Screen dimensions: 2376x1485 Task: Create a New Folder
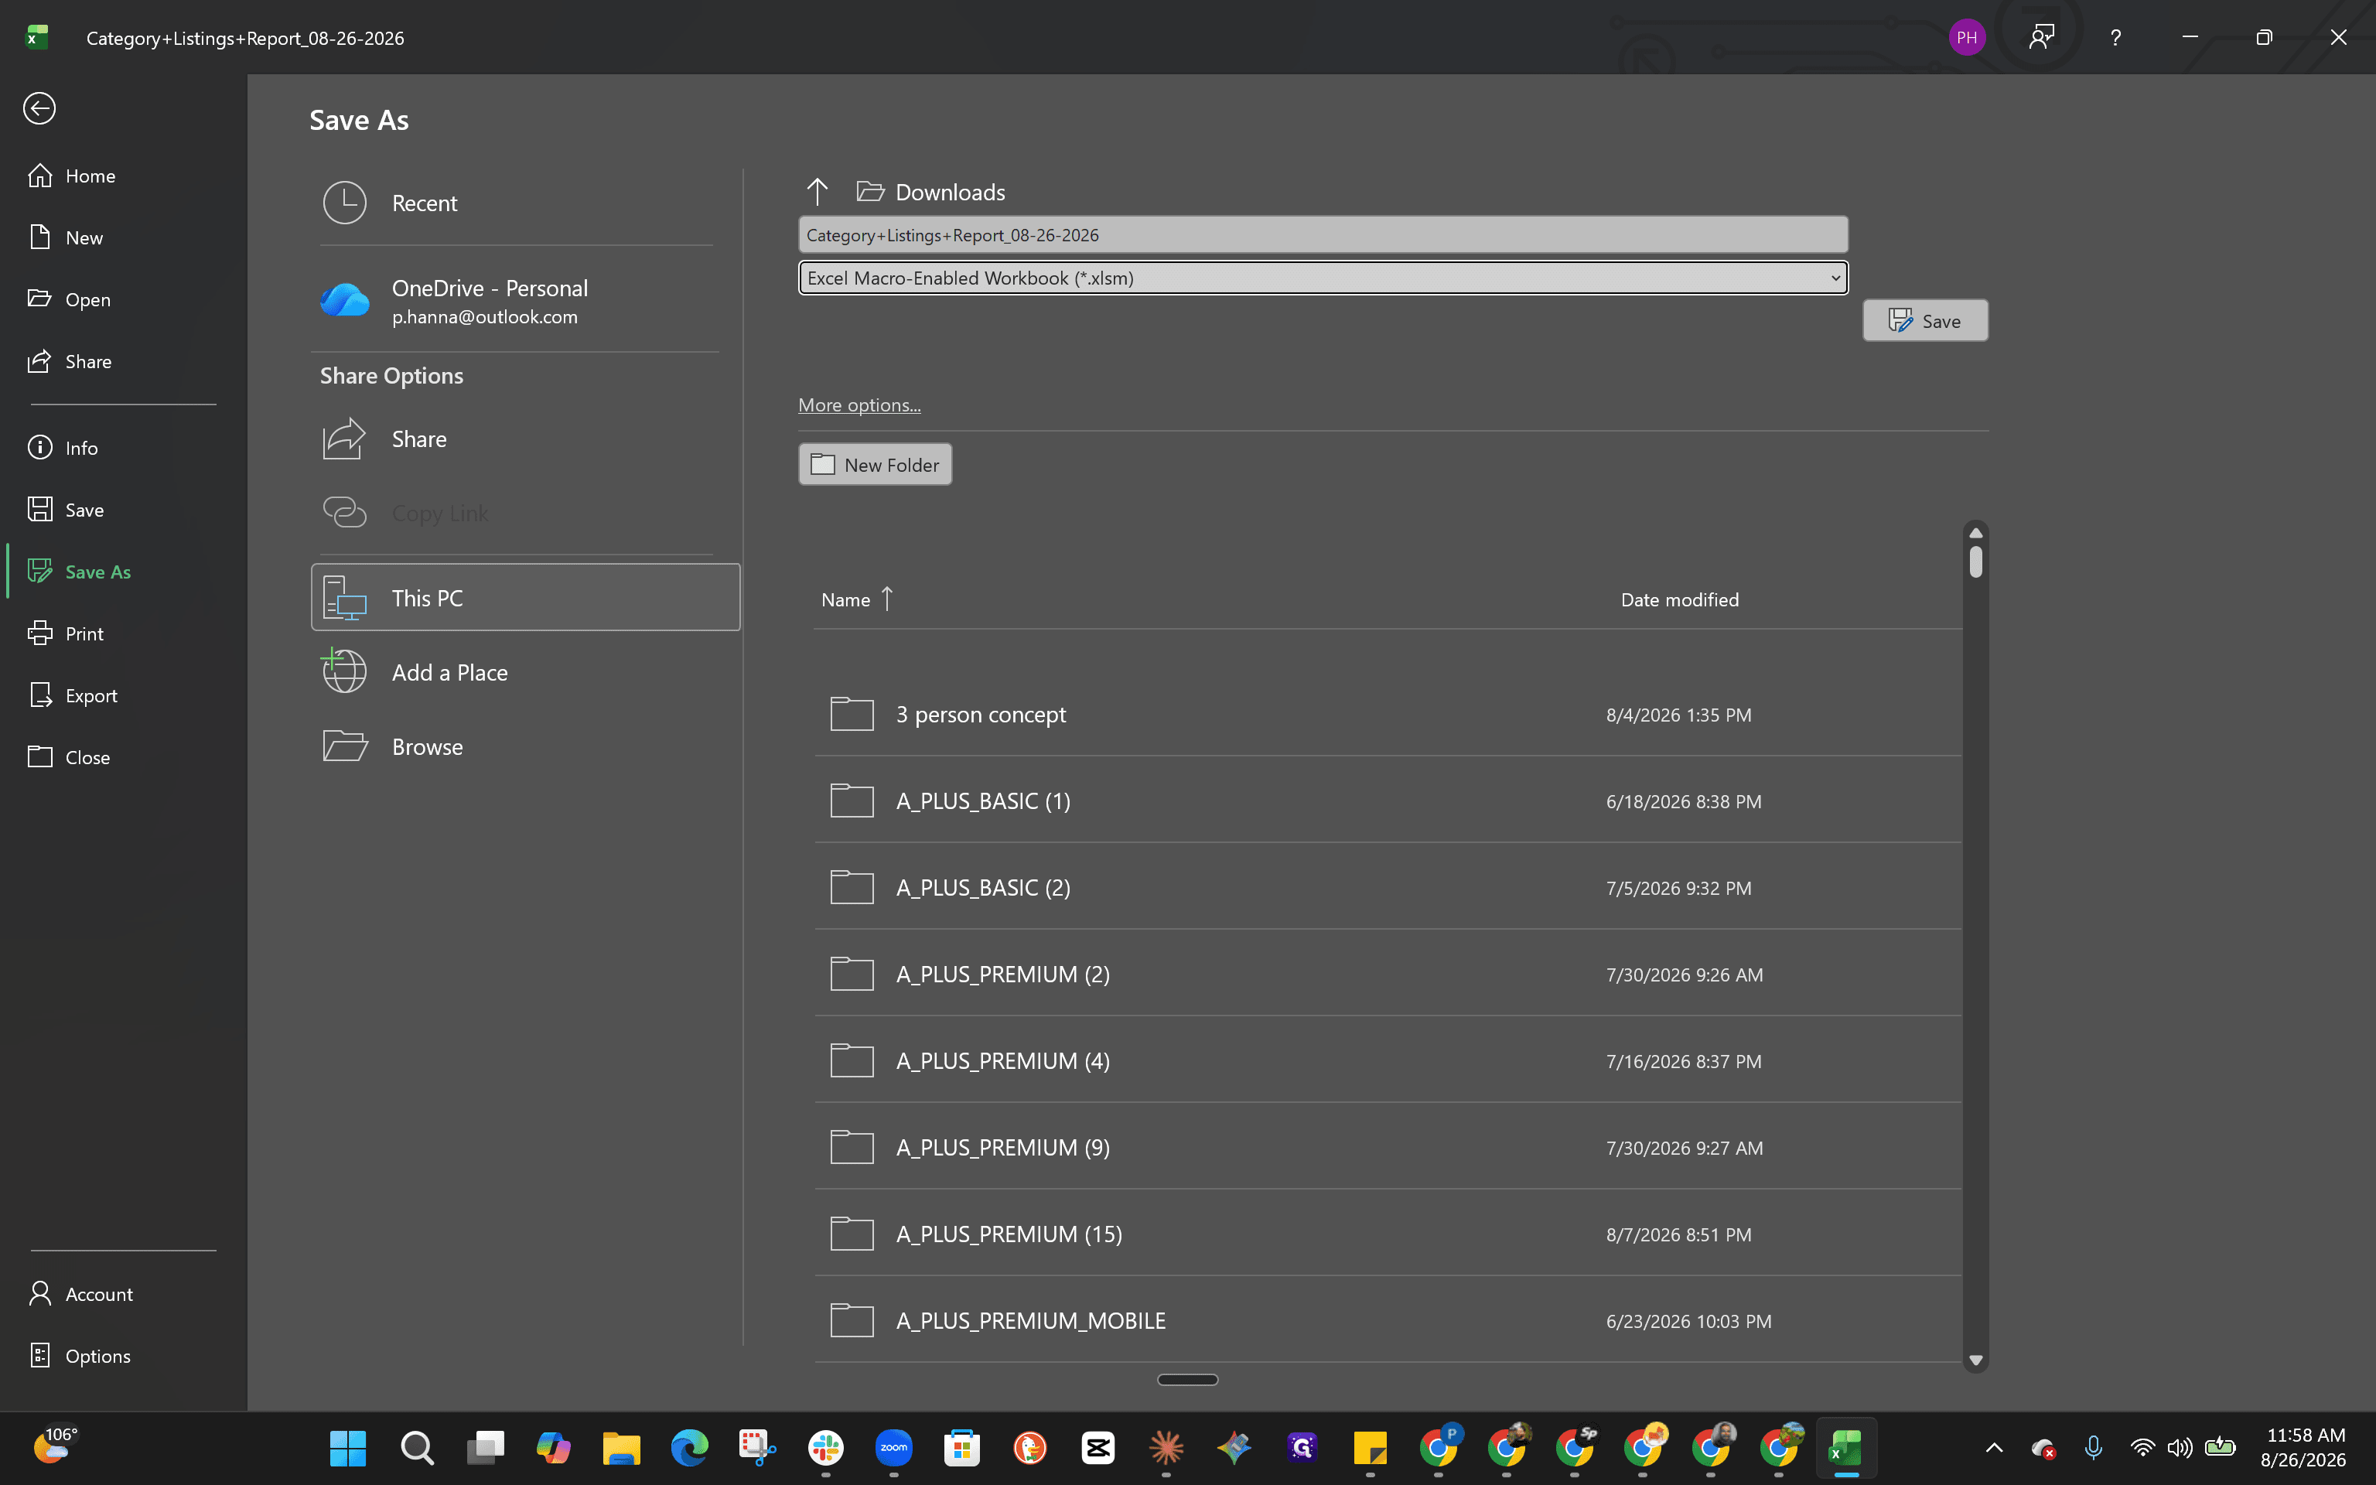tap(875, 465)
